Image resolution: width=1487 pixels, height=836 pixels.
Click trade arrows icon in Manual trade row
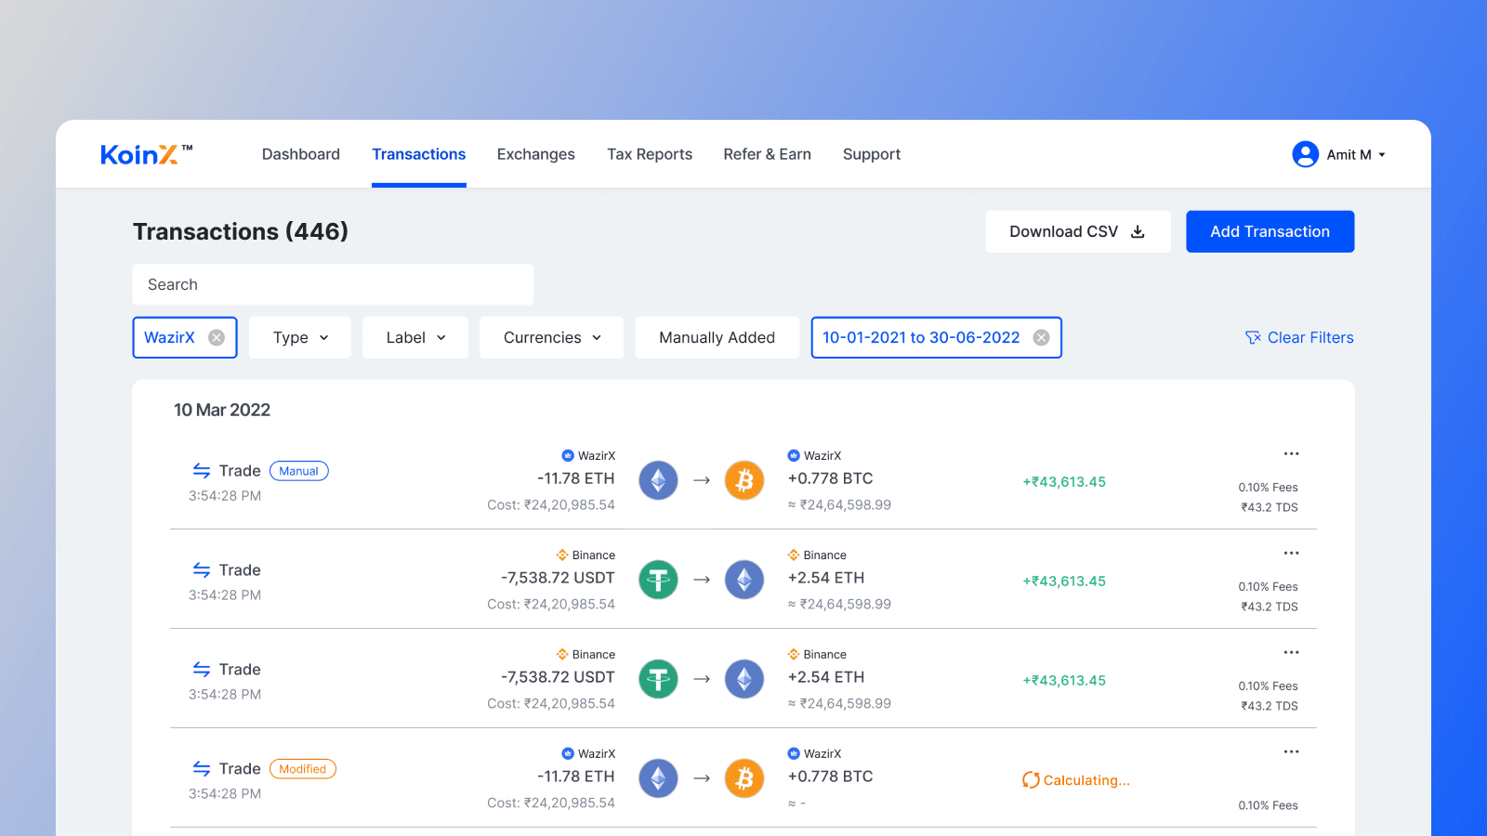click(202, 471)
